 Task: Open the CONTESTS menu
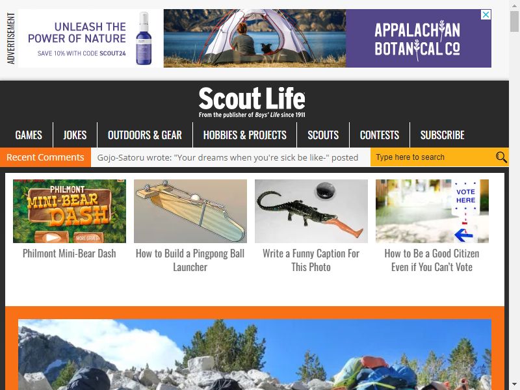coord(380,135)
